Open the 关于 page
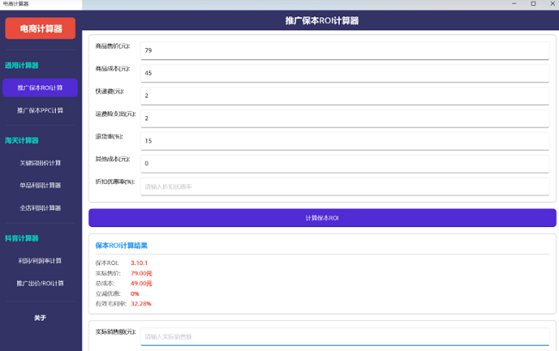Screen dimensions: 559x351 [x=40, y=317]
